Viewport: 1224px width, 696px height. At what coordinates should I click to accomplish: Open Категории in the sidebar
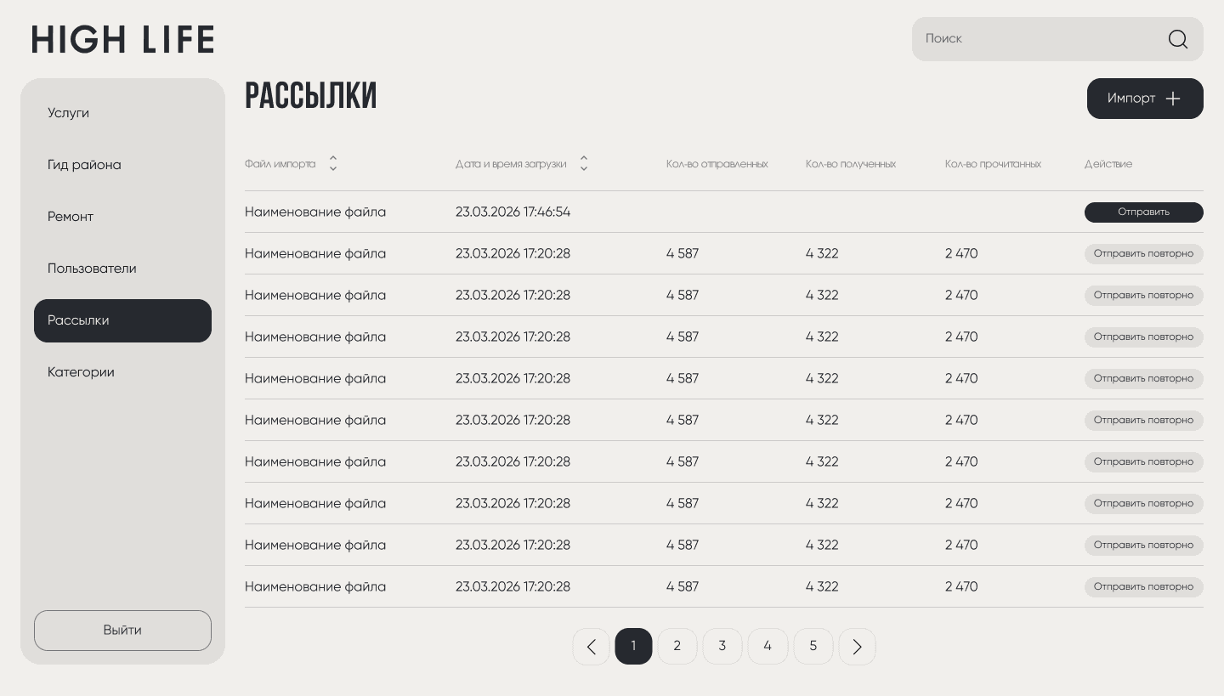click(x=81, y=372)
